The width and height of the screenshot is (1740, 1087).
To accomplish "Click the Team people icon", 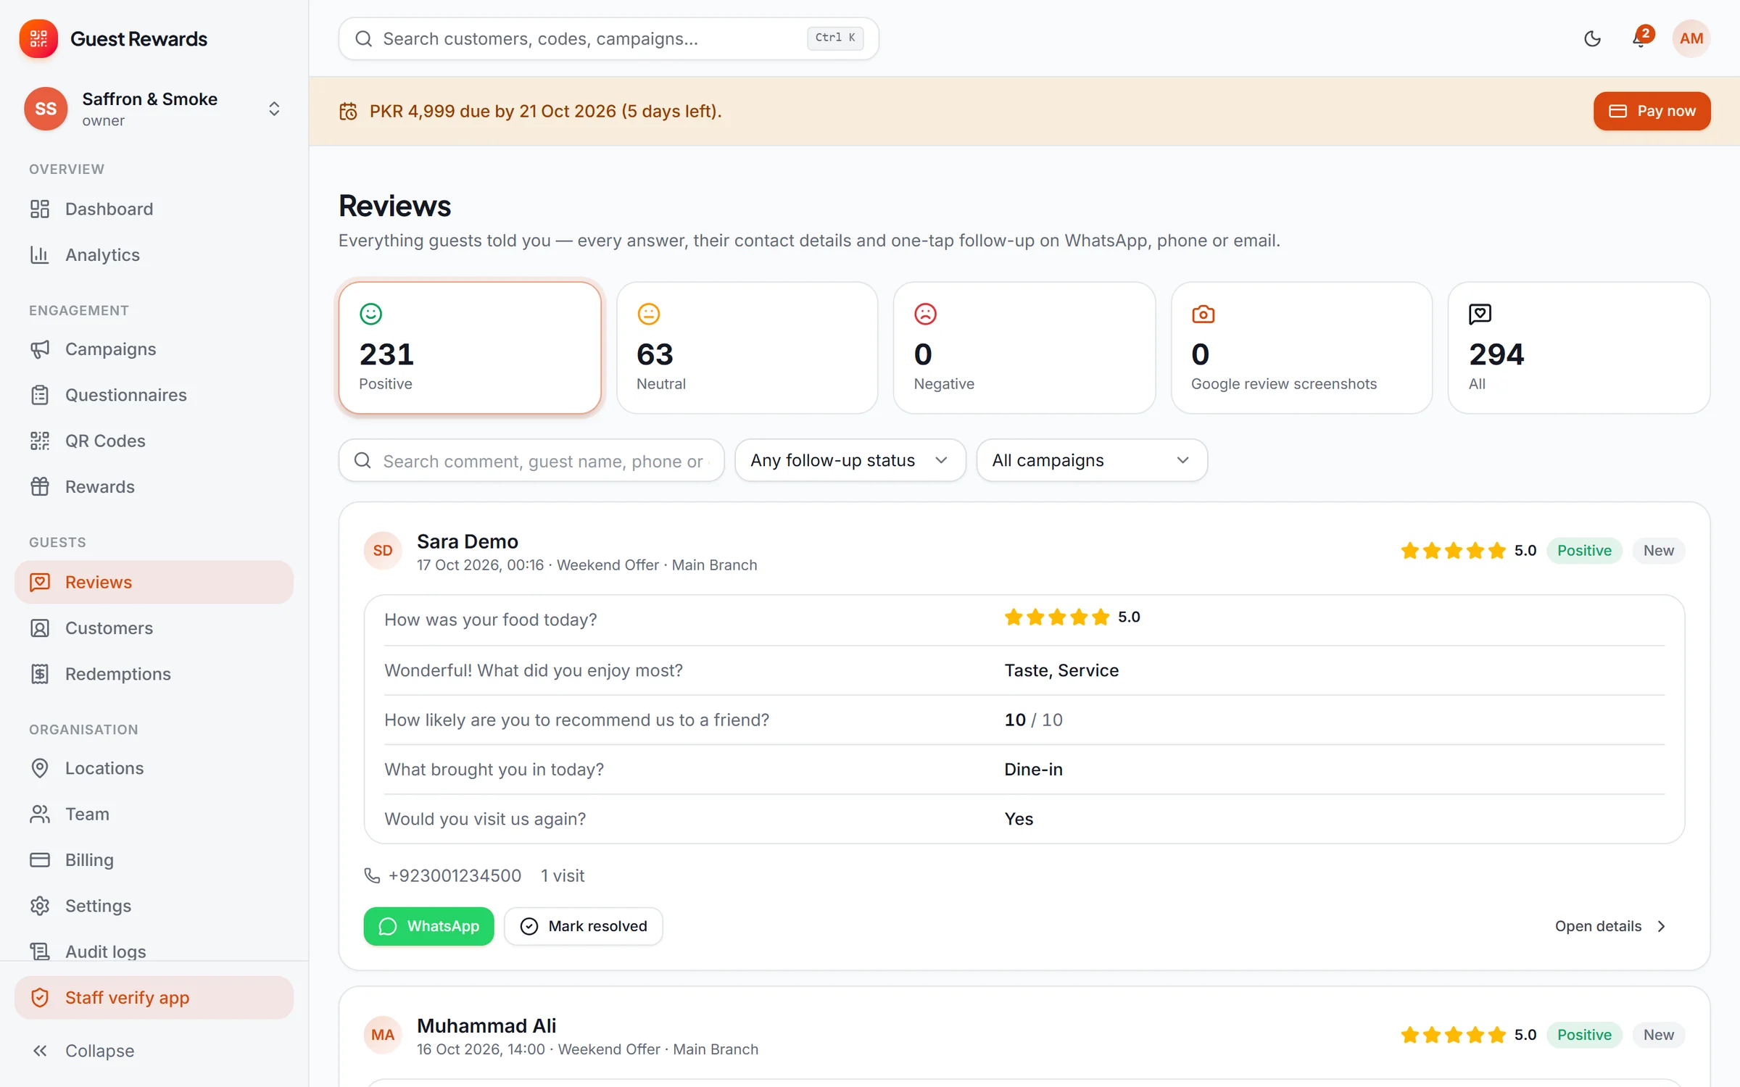I will click(40, 814).
